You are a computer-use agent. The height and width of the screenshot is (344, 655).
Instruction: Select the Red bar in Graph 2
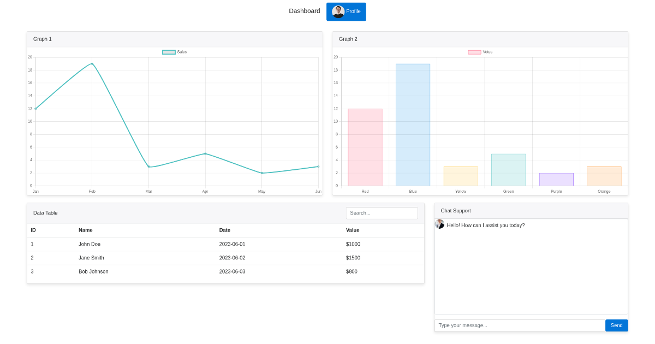point(365,147)
